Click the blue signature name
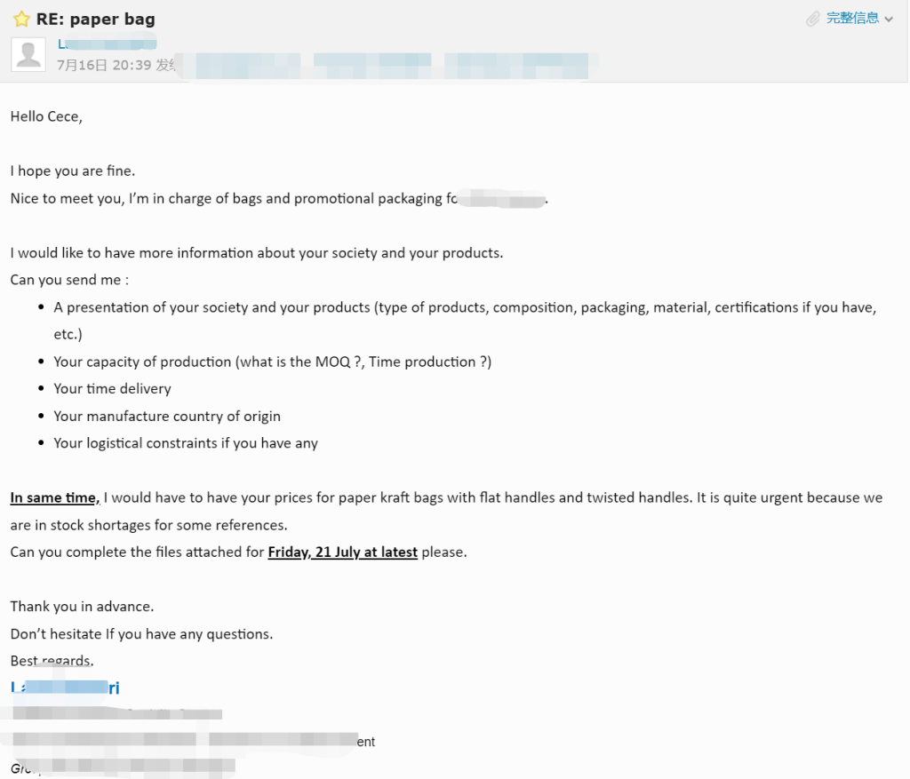The width and height of the screenshot is (910, 779). click(x=65, y=688)
